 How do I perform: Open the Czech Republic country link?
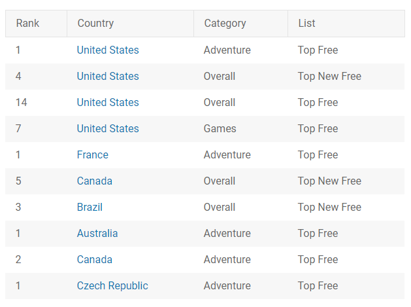112,286
